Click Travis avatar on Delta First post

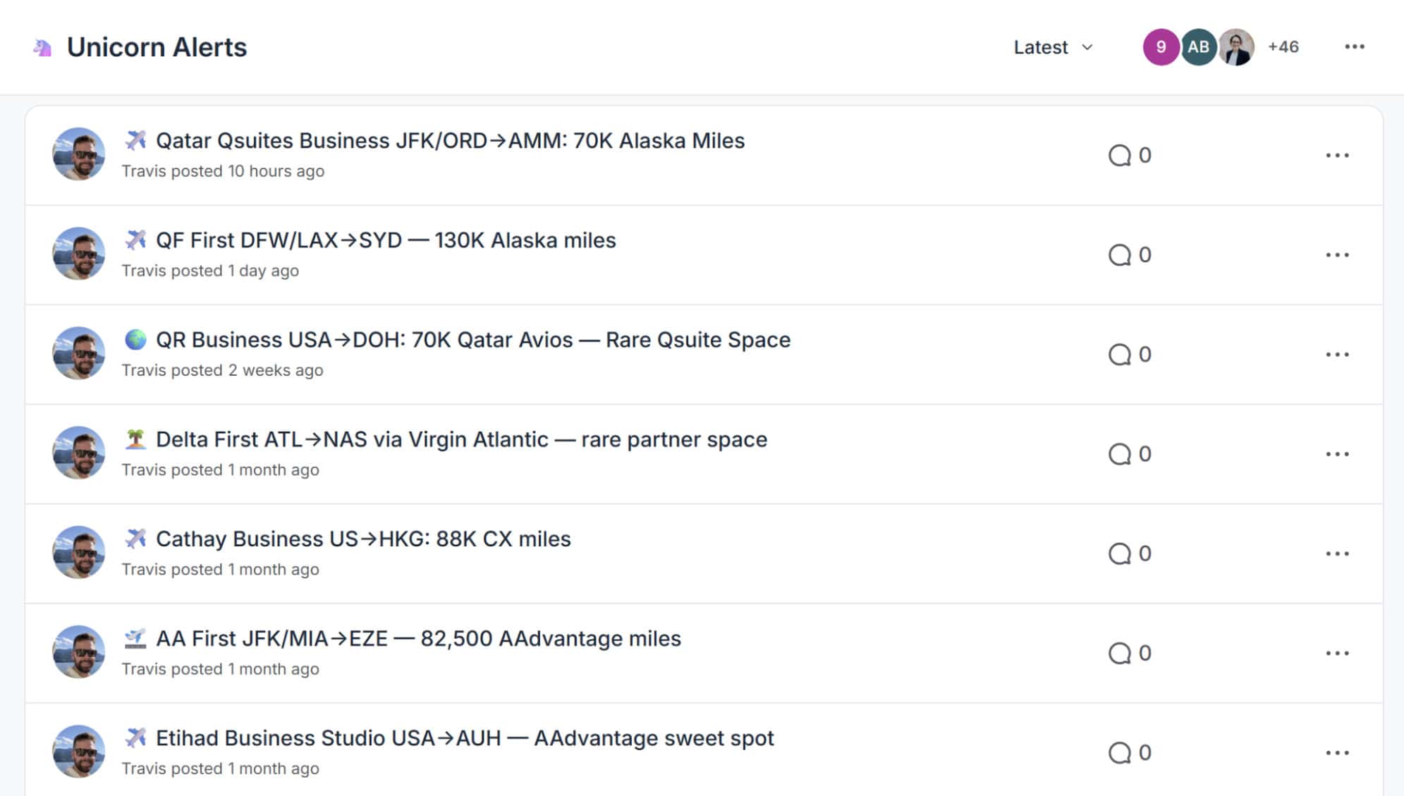(x=78, y=453)
